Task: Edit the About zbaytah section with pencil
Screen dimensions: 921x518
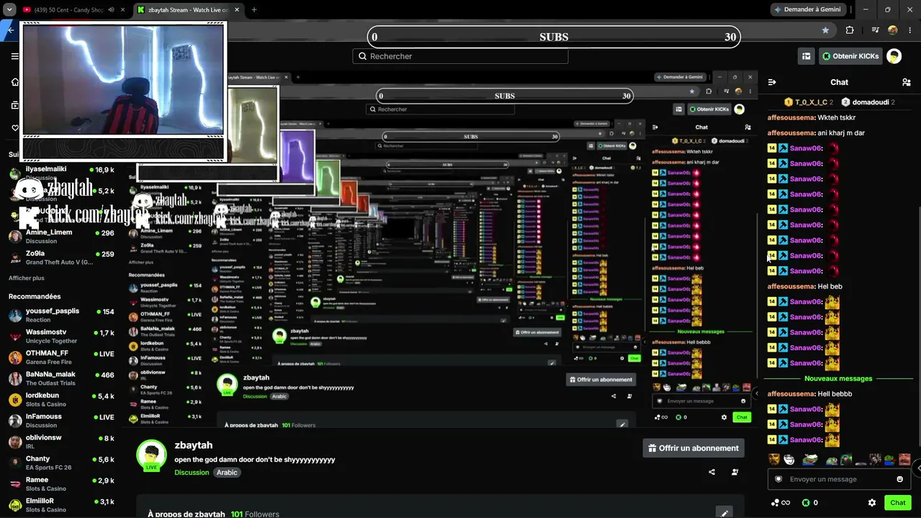Action: 725,513
